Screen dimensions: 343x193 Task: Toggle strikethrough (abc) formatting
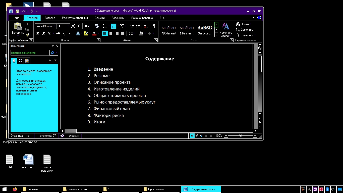58,33
